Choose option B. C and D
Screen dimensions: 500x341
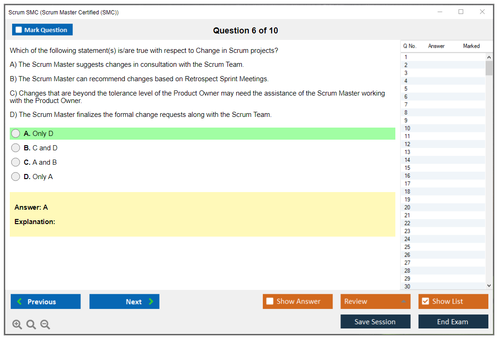point(16,148)
